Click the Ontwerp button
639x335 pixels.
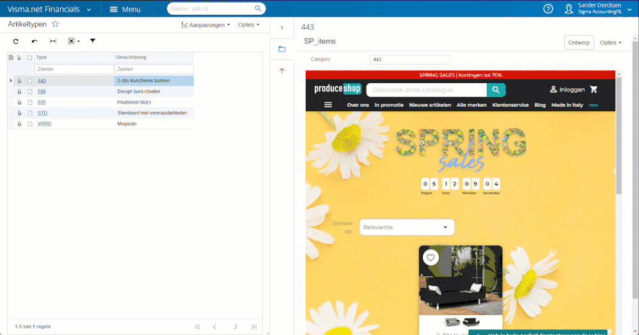tap(579, 42)
